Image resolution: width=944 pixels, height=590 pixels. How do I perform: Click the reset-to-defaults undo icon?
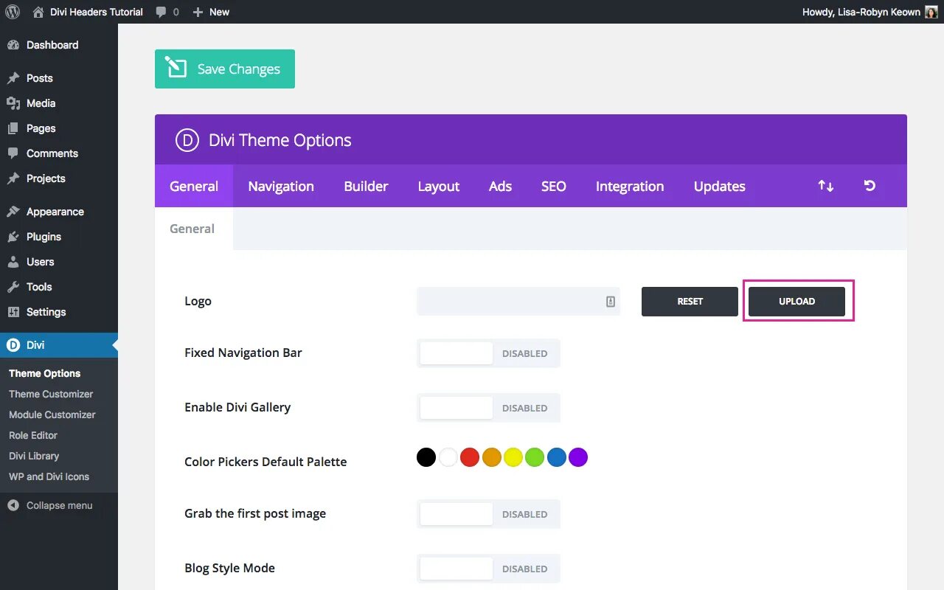[870, 186]
